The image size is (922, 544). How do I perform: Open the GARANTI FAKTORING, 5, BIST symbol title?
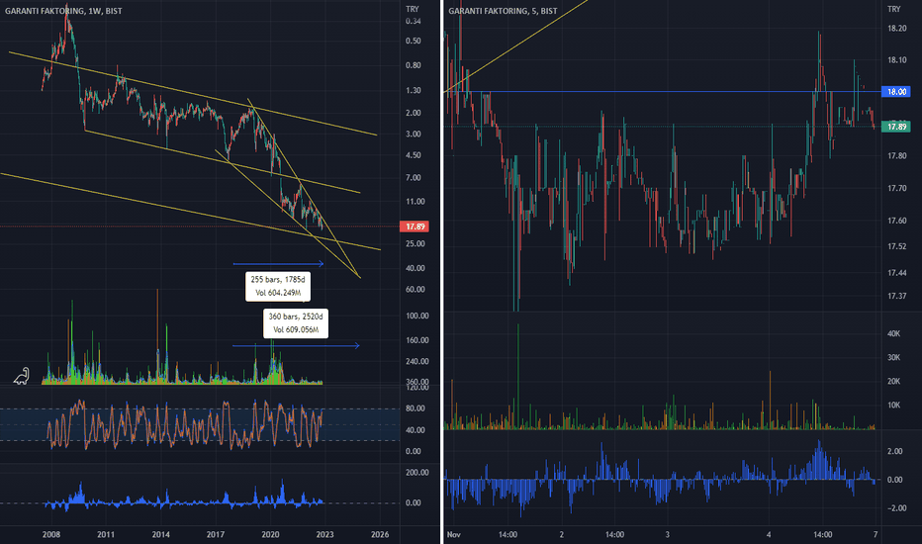point(503,11)
